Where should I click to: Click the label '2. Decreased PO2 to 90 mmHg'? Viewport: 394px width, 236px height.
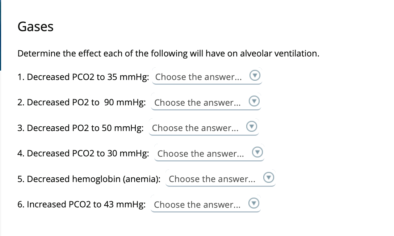[x=82, y=102]
